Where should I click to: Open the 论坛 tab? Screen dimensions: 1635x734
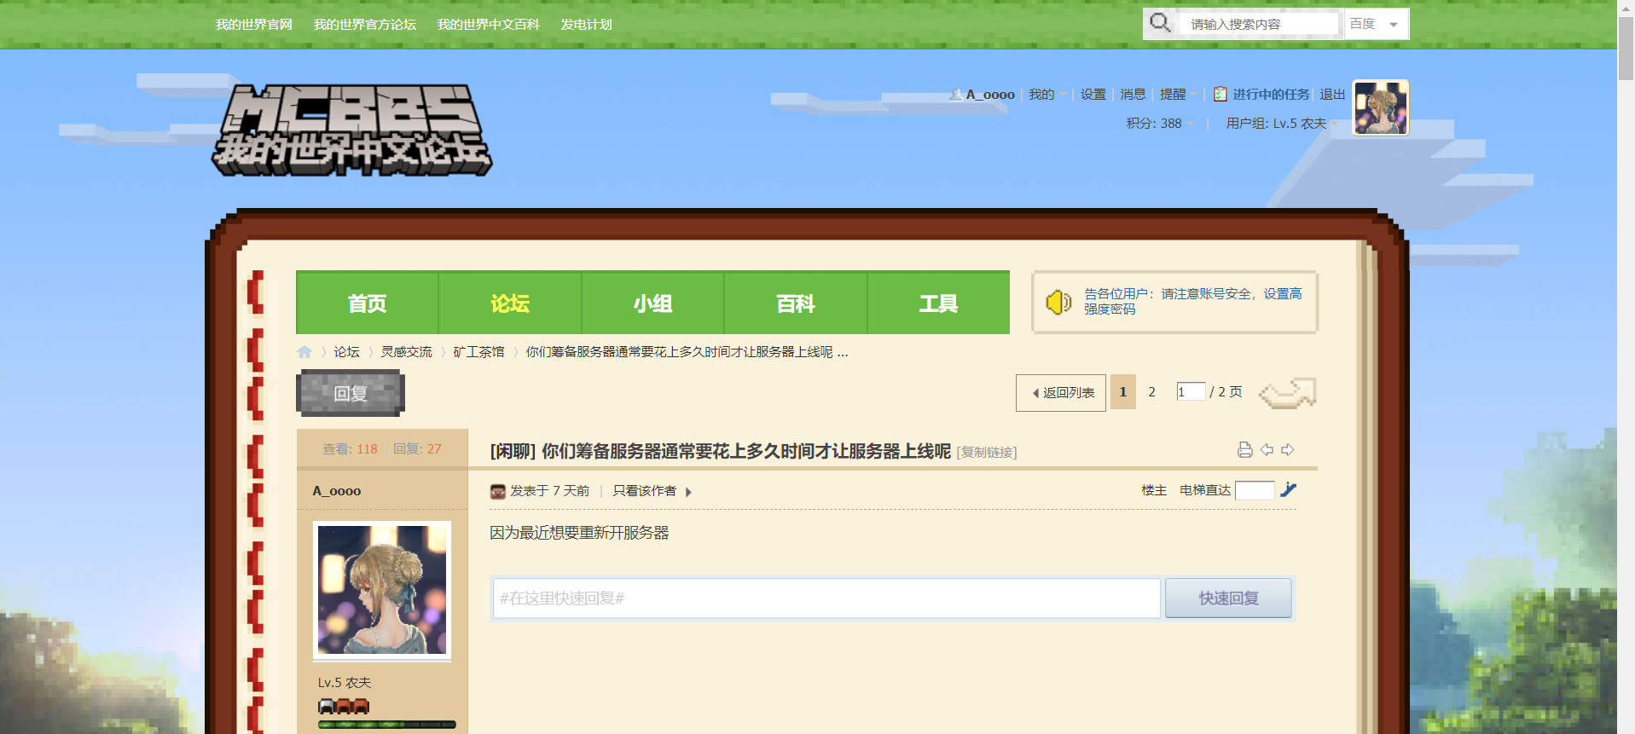click(510, 303)
